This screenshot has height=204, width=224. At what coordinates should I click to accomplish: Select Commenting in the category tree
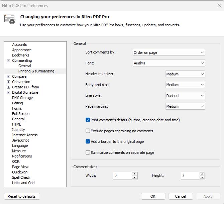coord(22,61)
